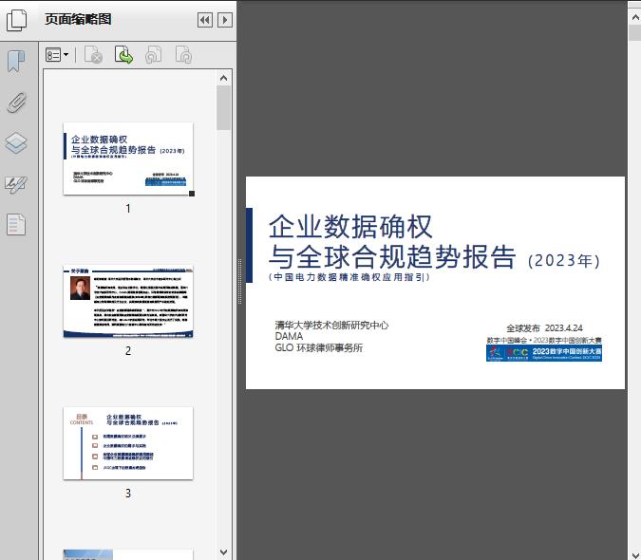This screenshot has height=560, width=641.
Task: Click the delete pages icon
Action: coord(93,55)
